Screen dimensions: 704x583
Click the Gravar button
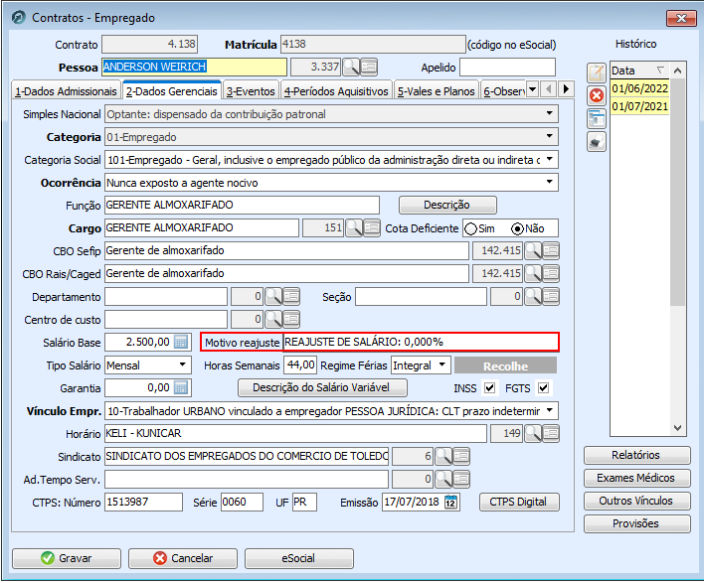67,558
